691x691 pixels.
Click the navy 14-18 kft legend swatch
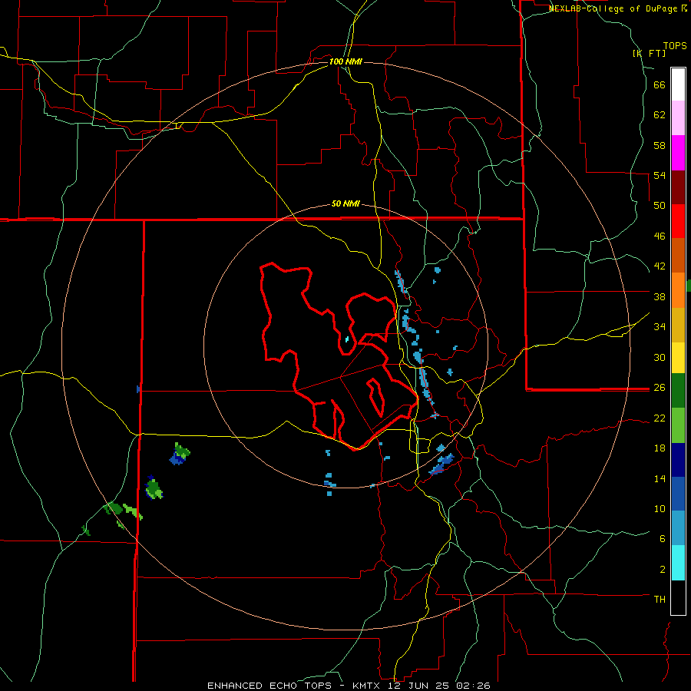(678, 460)
